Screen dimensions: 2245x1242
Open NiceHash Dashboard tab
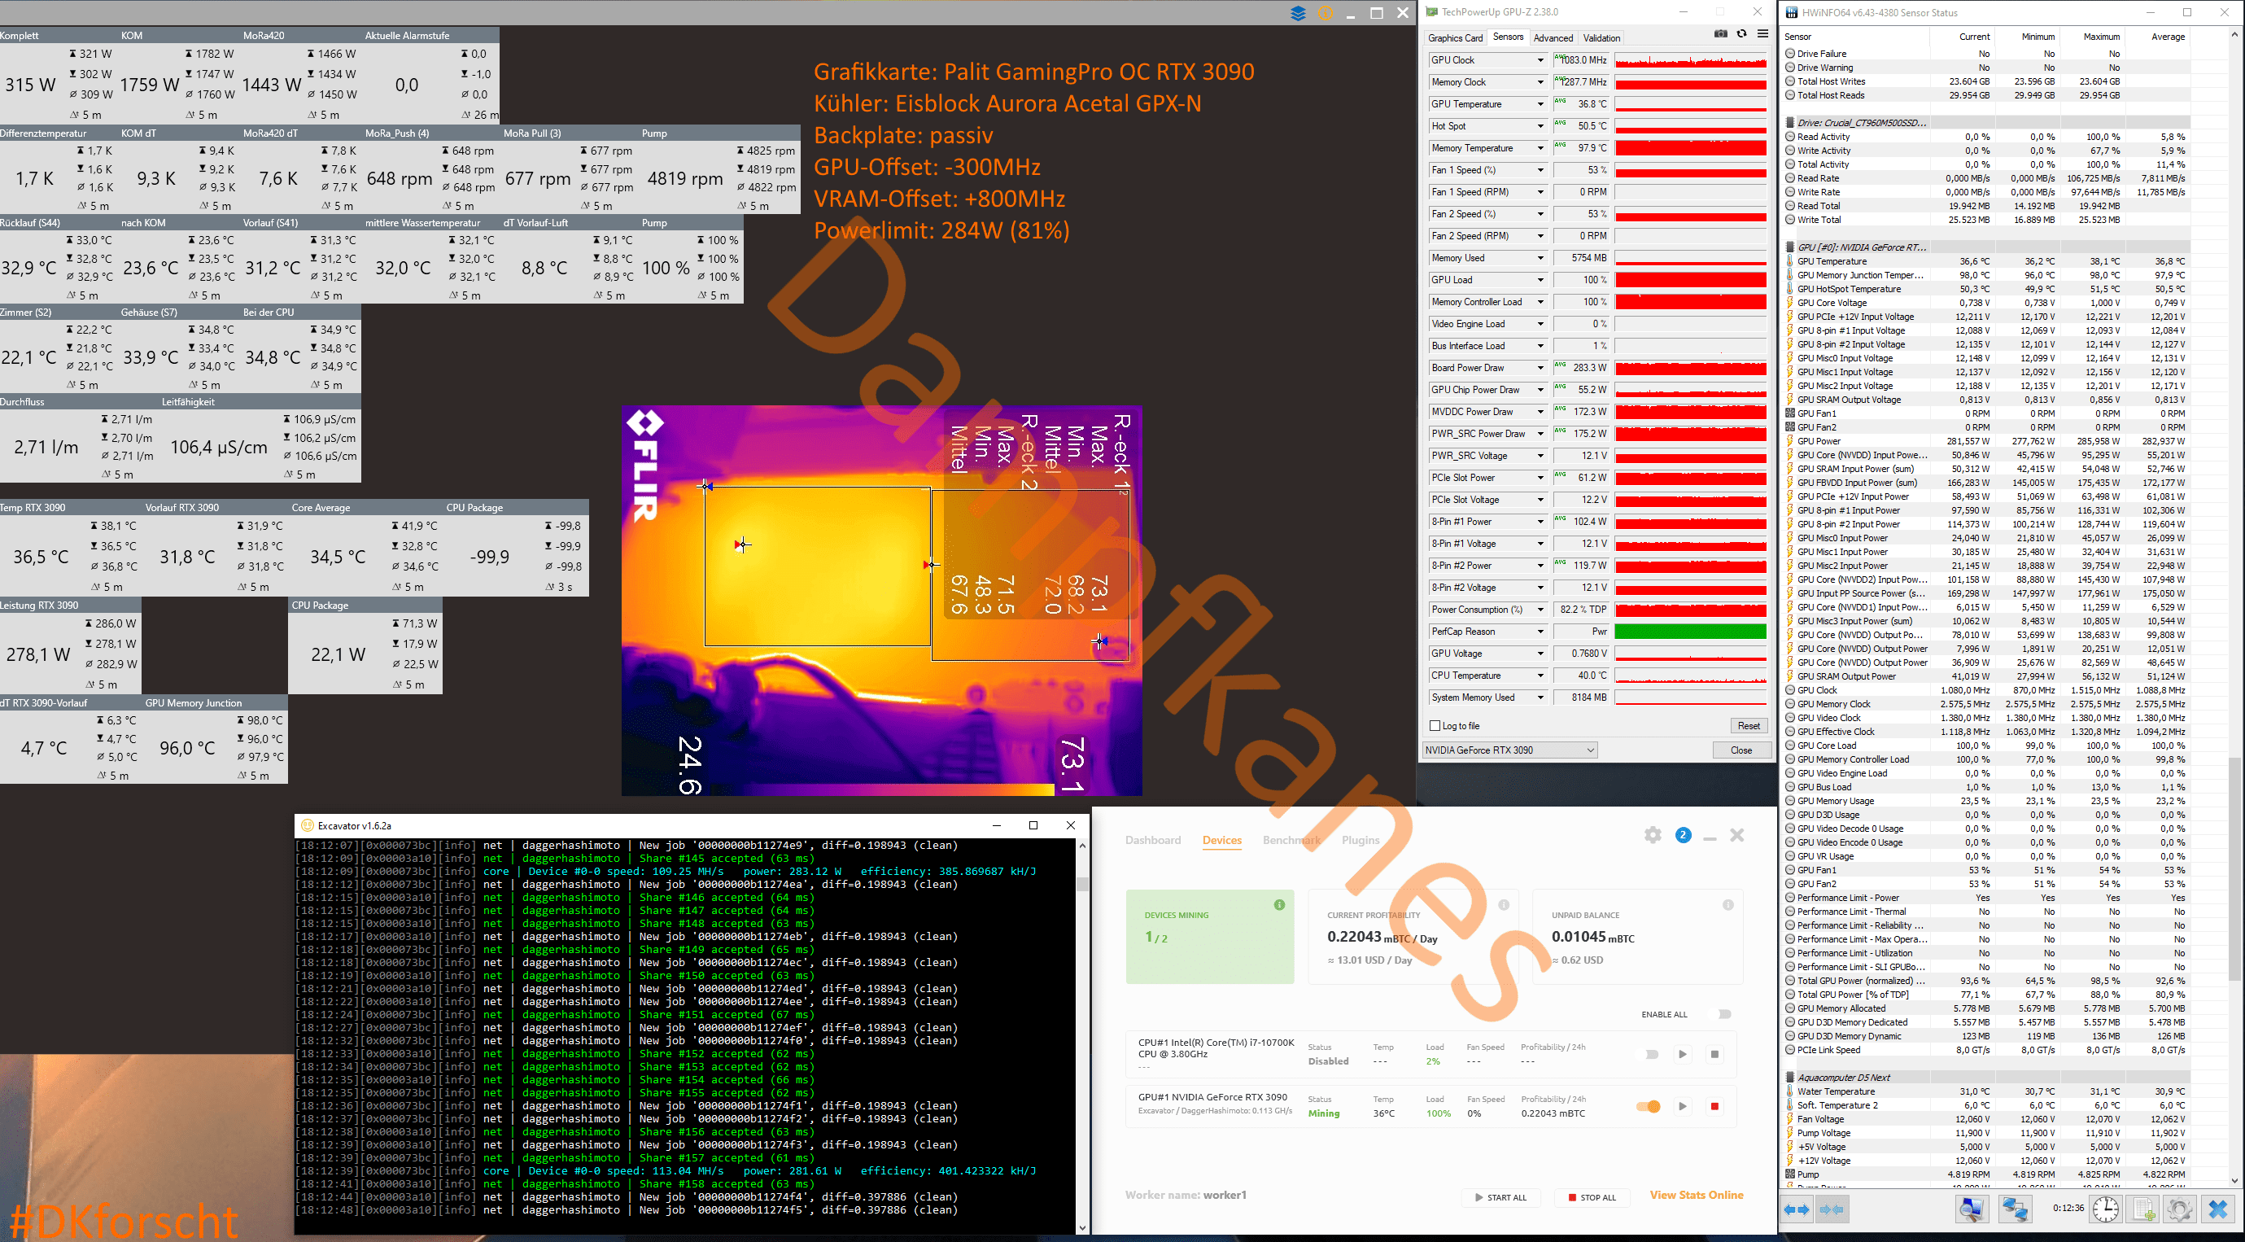point(1153,840)
